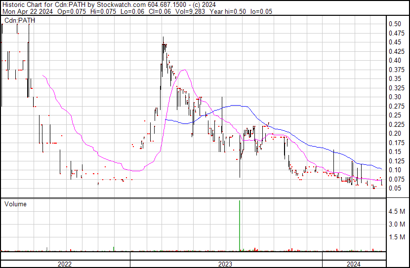
Task: Click the 0.50 price axis label
Action: click(x=394, y=24)
